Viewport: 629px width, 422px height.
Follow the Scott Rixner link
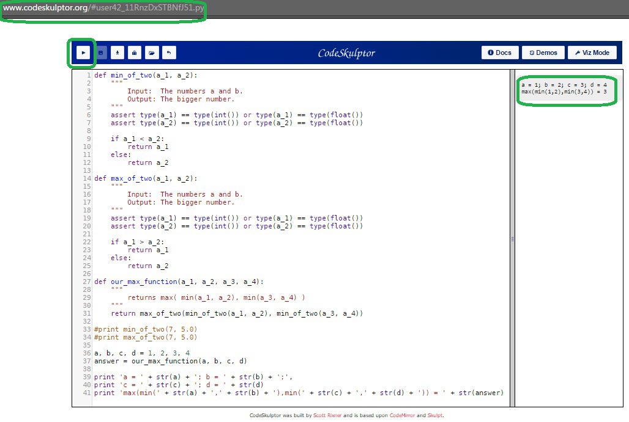327,415
